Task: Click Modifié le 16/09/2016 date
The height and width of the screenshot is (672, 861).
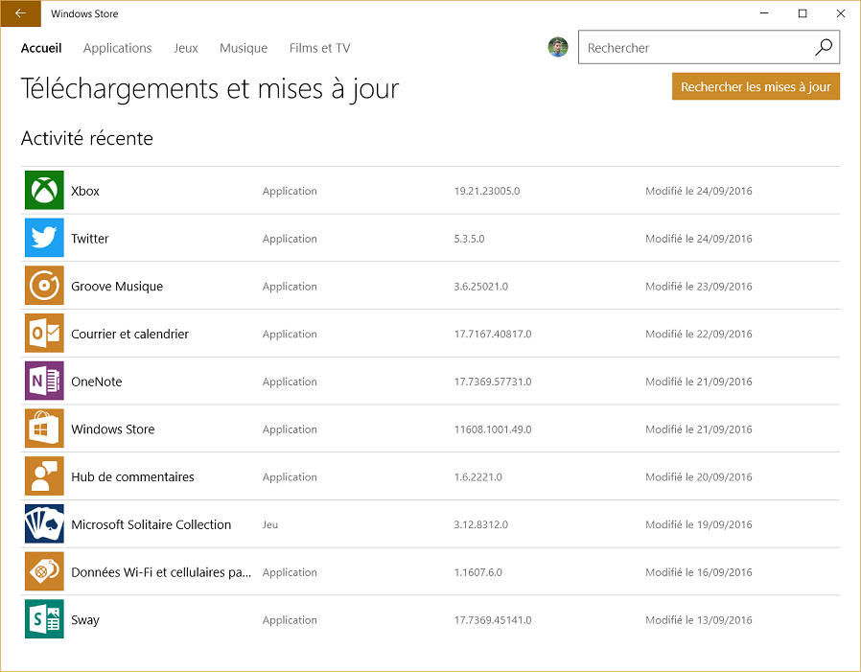Action: click(698, 572)
